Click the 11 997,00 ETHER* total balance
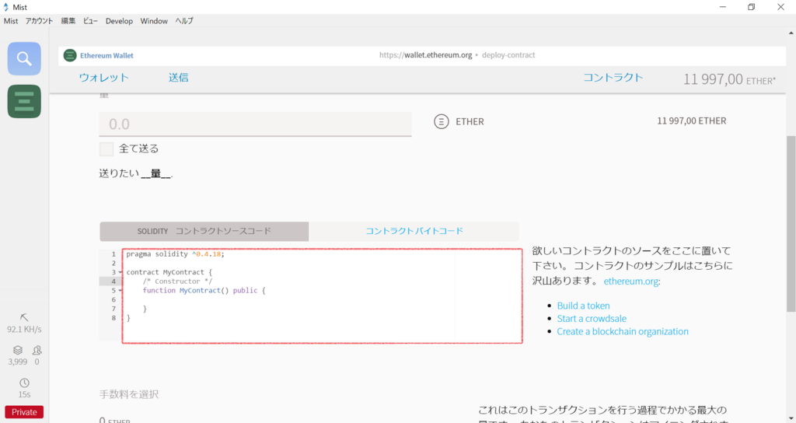This screenshot has height=423, width=796. pos(729,79)
